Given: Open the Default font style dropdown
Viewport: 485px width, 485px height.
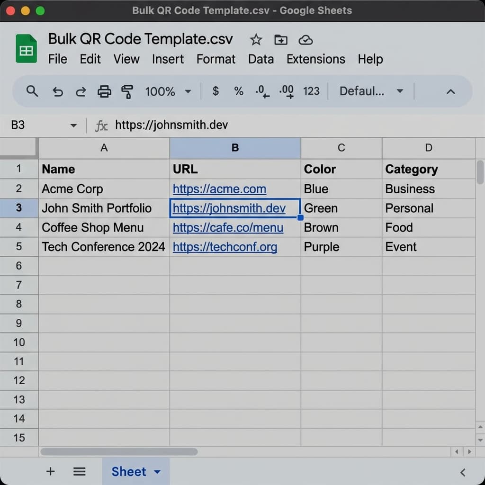Looking at the screenshot, I should click(x=372, y=91).
